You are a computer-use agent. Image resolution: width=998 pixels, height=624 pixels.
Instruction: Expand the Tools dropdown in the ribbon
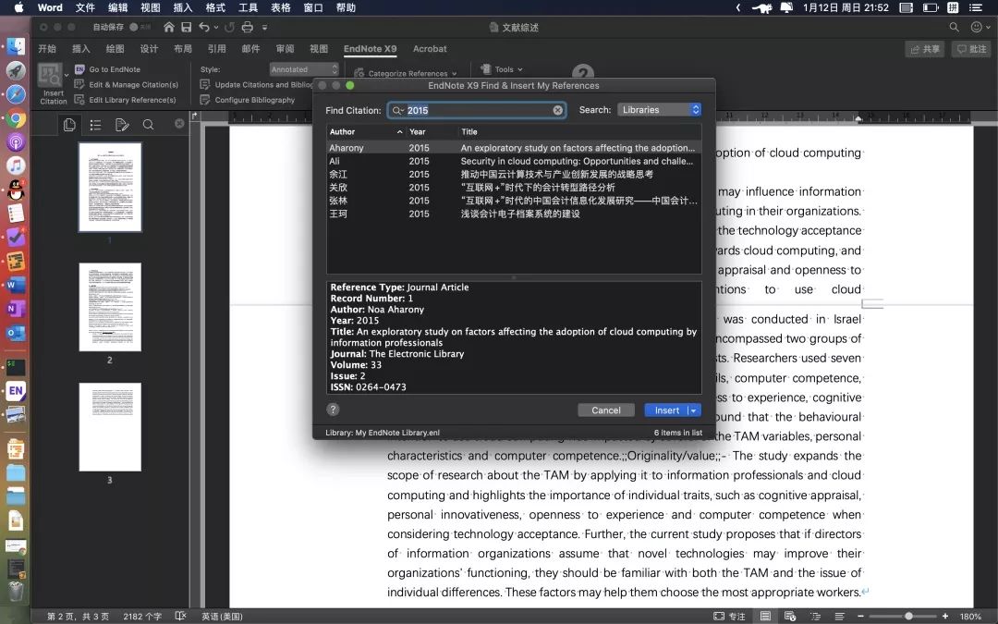coord(502,69)
